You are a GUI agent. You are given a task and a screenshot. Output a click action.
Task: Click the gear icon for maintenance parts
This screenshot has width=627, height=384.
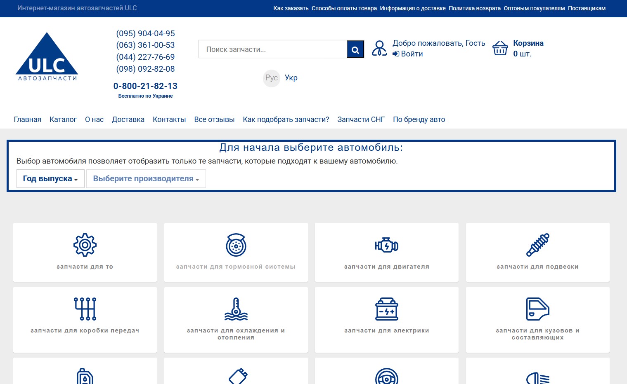coord(85,245)
